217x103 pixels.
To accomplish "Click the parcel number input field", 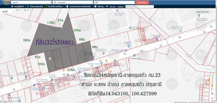I will [114, 2].
